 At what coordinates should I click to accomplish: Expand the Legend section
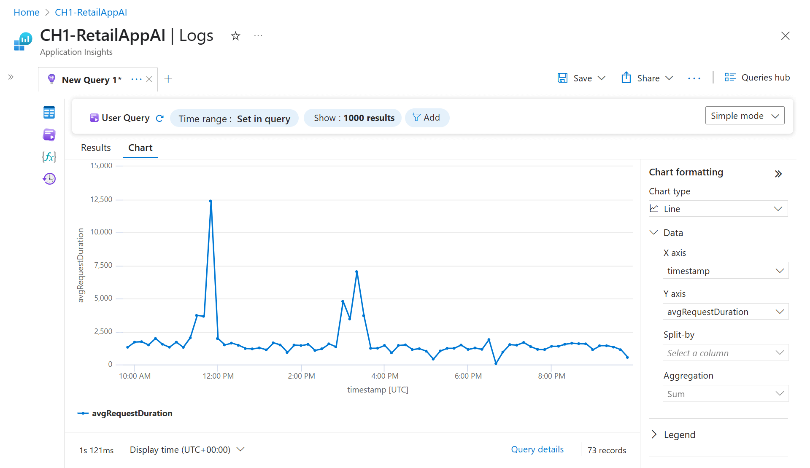pos(679,435)
